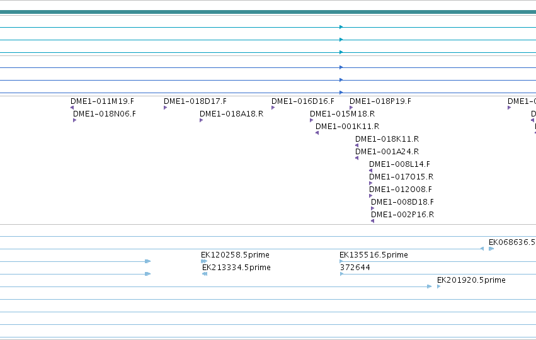Click the DME1-008L14.F feature label

(x=399, y=164)
